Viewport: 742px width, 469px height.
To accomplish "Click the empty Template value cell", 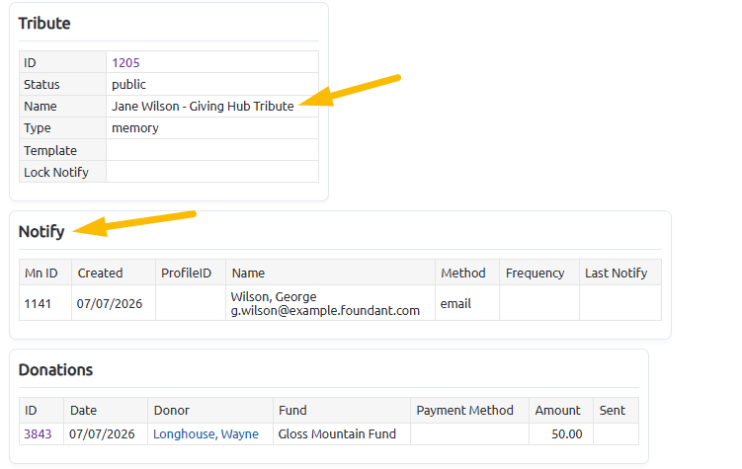I will point(212,150).
